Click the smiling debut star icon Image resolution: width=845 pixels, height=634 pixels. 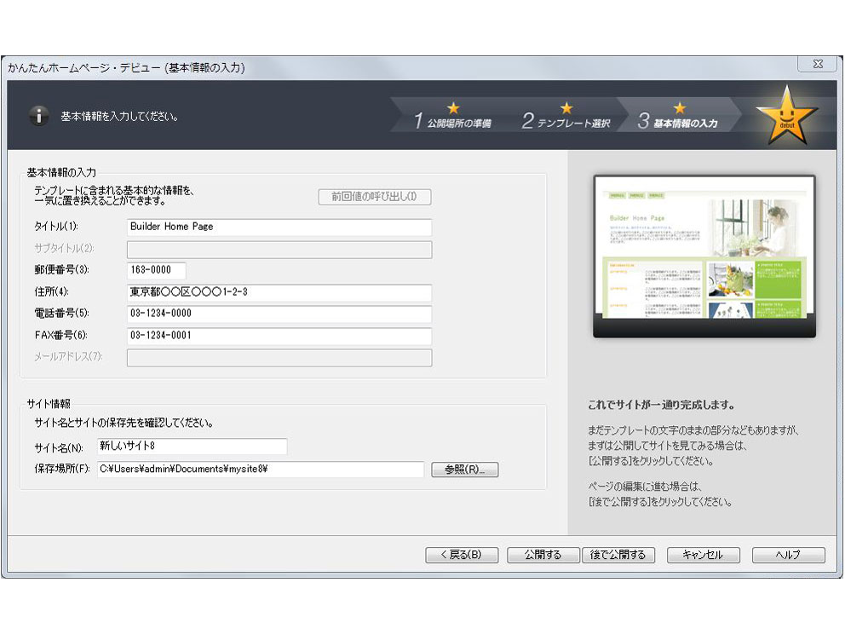pos(786,116)
